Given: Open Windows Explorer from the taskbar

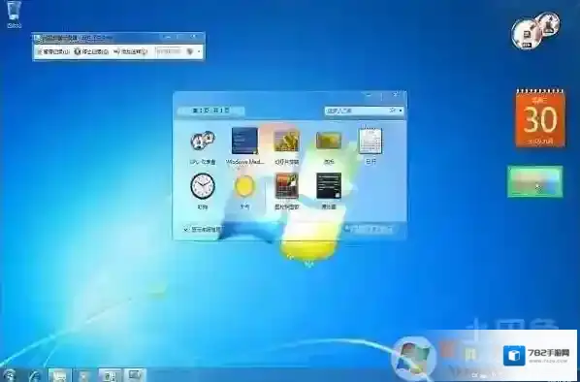Looking at the screenshot, I should 59,376.
